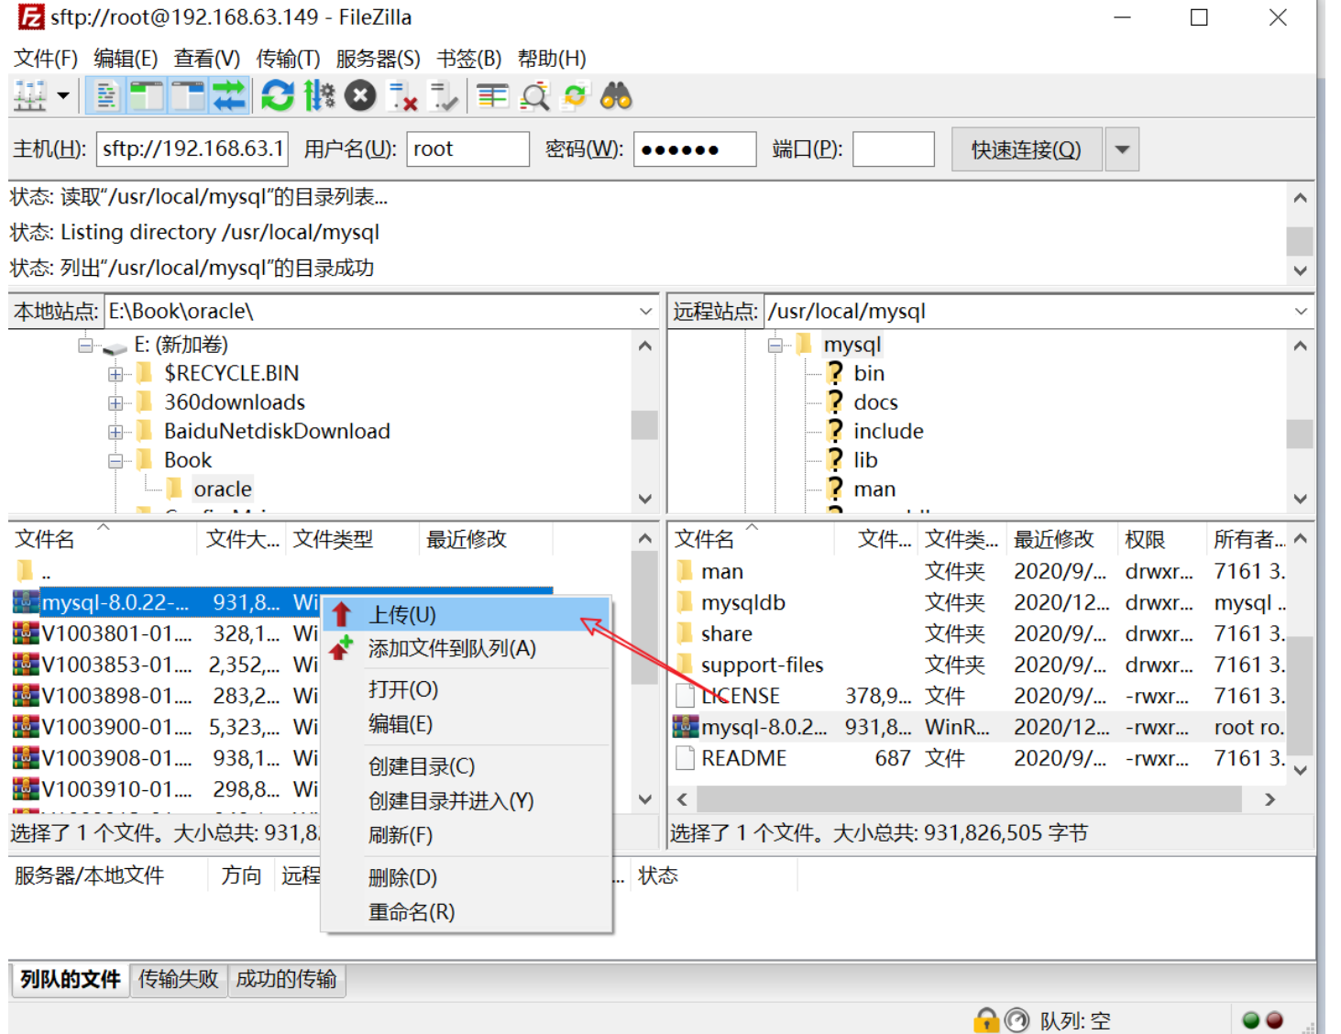Click the remote README file icon
Viewport: 1341px width, 1034px height.
pos(685,758)
